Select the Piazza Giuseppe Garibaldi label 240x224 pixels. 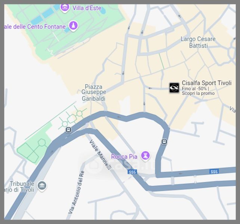tap(93, 93)
